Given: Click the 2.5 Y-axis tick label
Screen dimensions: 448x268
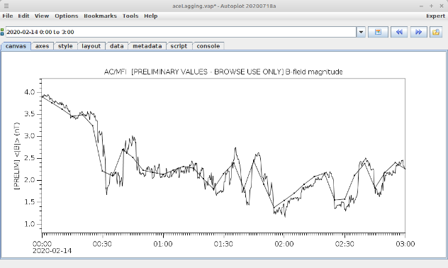Looking at the screenshot, I should pos(30,158).
